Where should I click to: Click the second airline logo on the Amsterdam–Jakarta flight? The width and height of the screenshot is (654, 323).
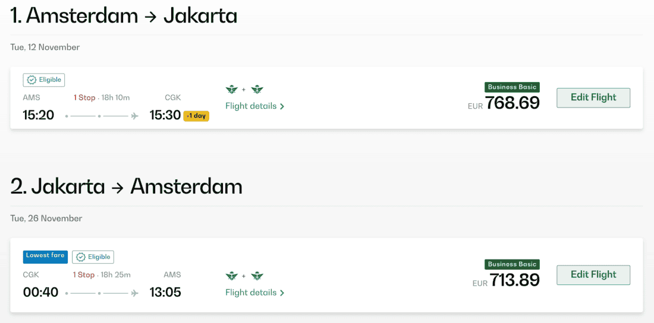click(257, 90)
